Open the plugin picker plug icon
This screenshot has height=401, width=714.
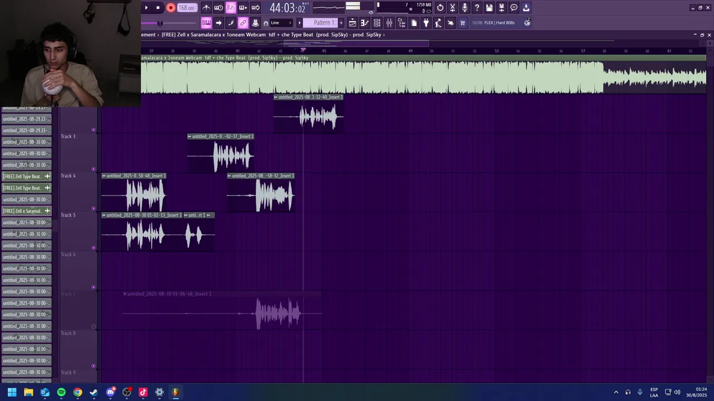426,23
